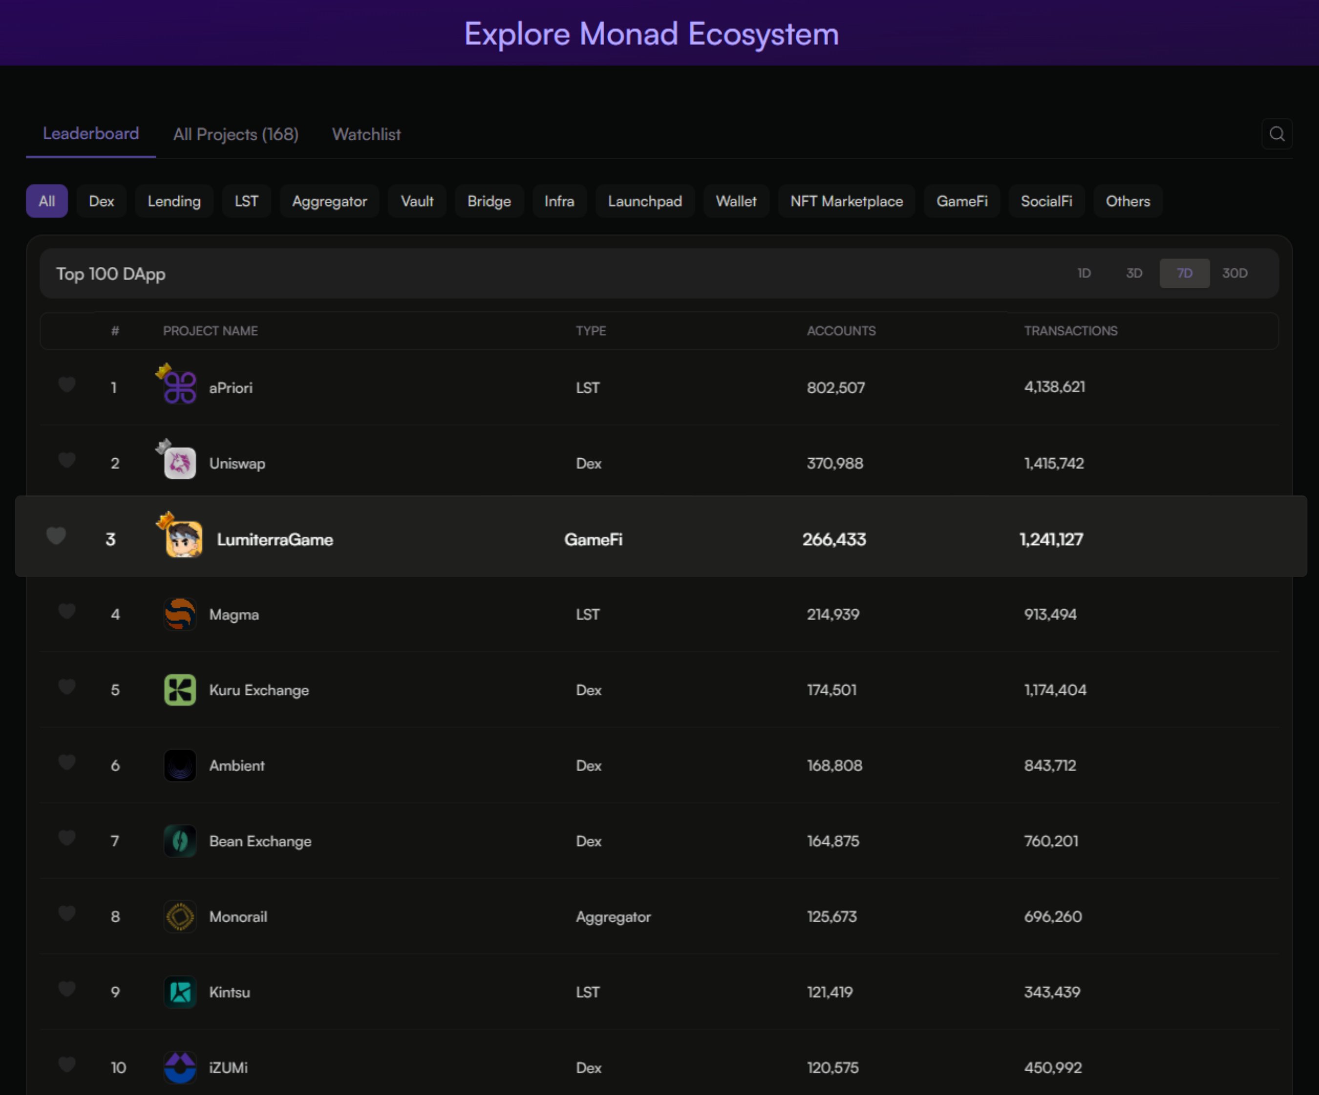Viewport: 1319px width, 1095px height.
Task: Click the Monorail project logo
Action: point(180,917)
